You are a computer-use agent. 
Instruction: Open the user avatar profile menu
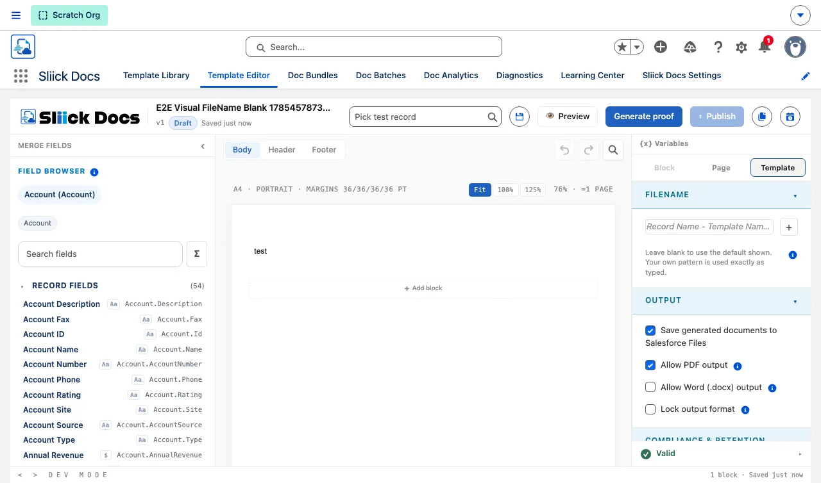(795, 47)
